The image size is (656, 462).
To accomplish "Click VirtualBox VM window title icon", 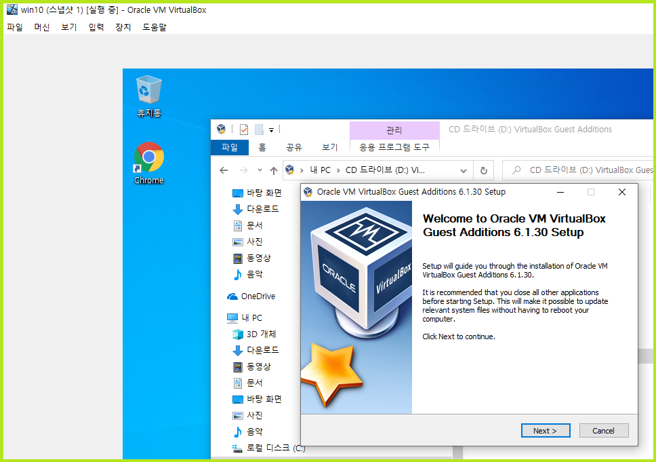I will 12,9.
